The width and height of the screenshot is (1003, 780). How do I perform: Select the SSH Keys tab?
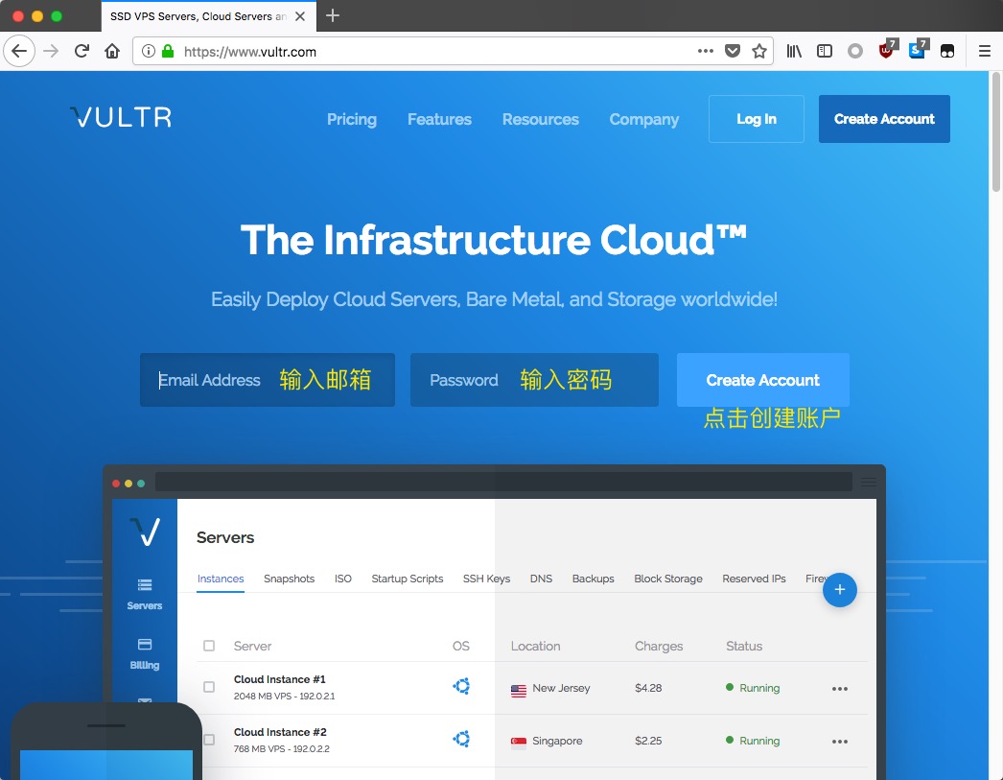tap(487, 579)
